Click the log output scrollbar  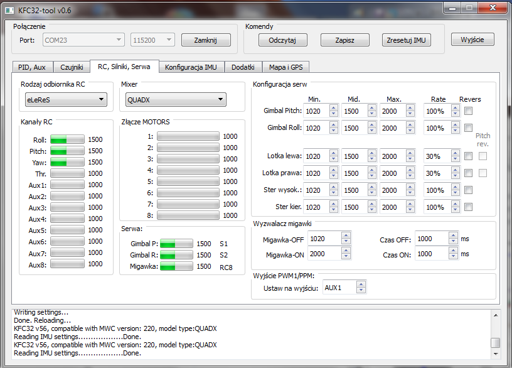(x=495, y=333)
